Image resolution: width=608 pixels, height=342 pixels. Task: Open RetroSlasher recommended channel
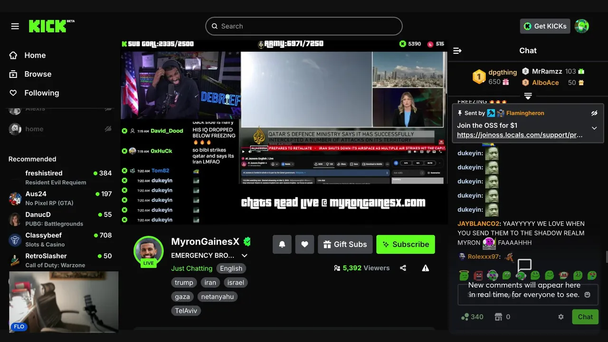(60, 260)
